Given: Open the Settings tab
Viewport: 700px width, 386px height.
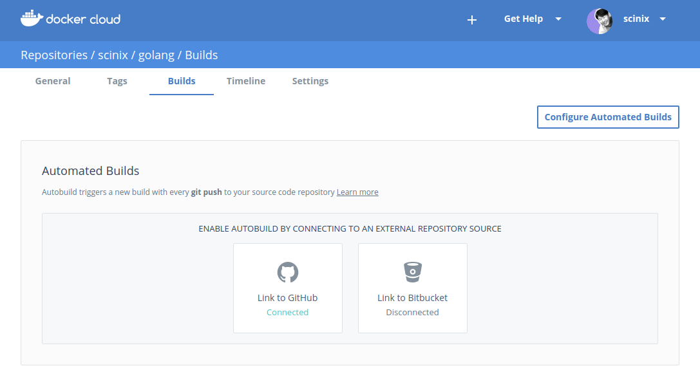Looking at the screenshot, I should click(310, 81).
